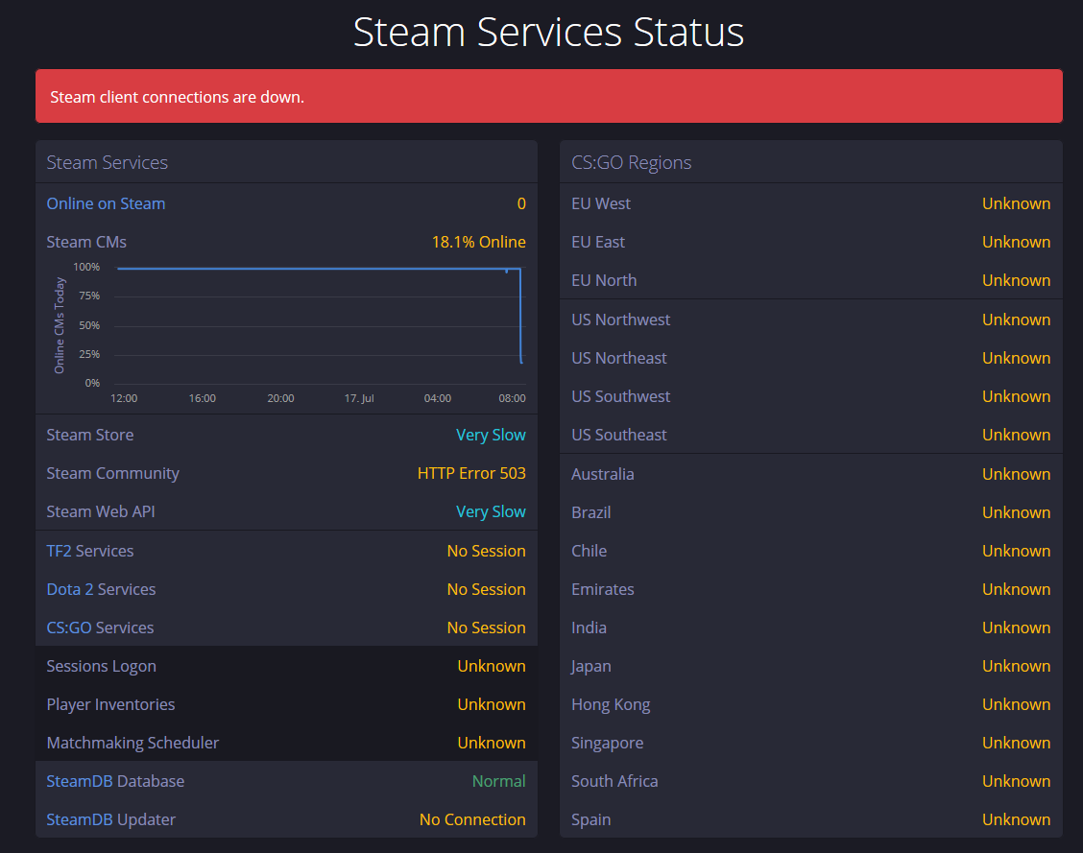Click the Unknown status of US Northeast

point(1017,358)
